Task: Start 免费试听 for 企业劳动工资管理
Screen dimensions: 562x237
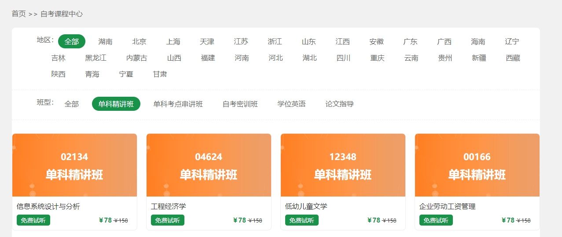Action: (x=436, y=220)
